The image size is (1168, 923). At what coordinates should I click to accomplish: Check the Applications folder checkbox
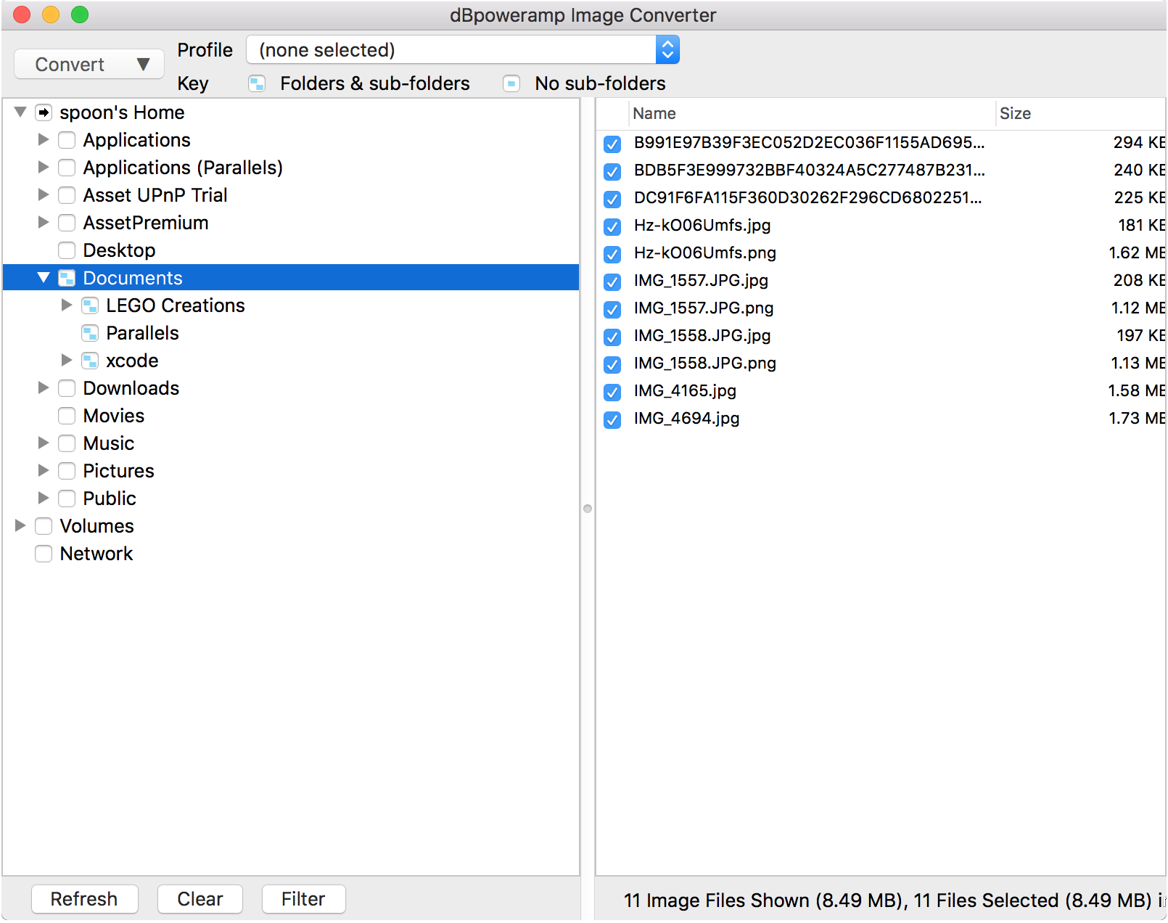pos(67,140)
